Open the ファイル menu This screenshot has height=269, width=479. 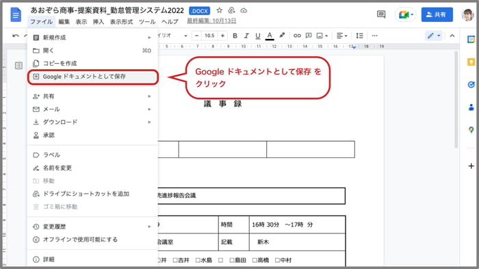(x=41, y=22)
